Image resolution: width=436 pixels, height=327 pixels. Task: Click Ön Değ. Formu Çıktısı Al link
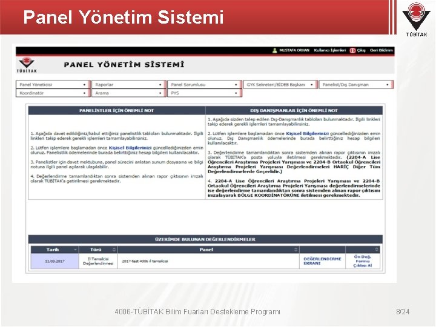click(x=363, y=261)
